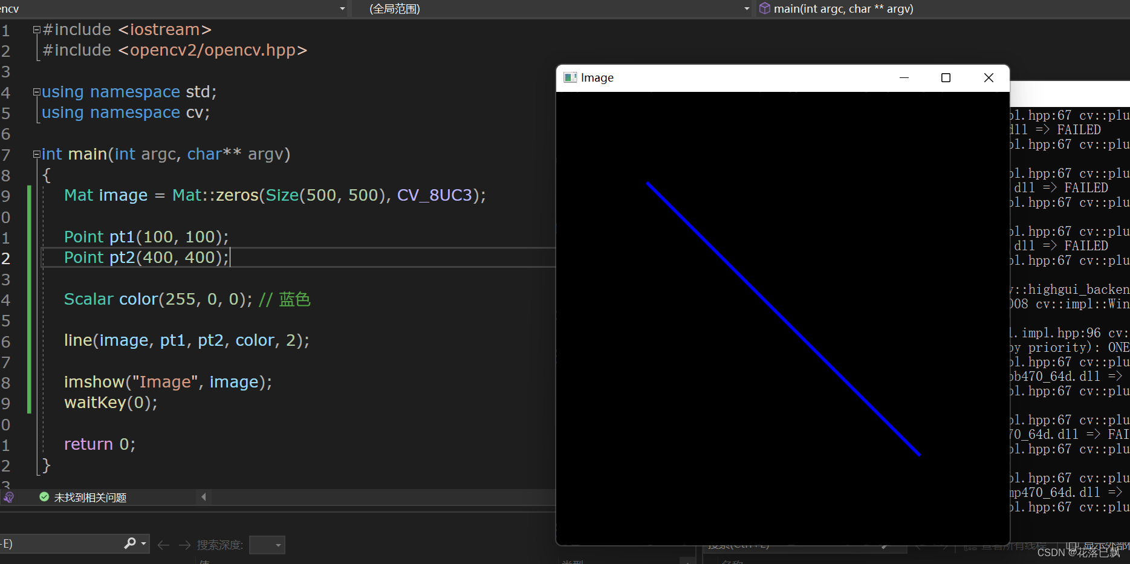Click the forward arrow next to search box
The height and width of the screenshot is (564, 1130).
(184, 545)
